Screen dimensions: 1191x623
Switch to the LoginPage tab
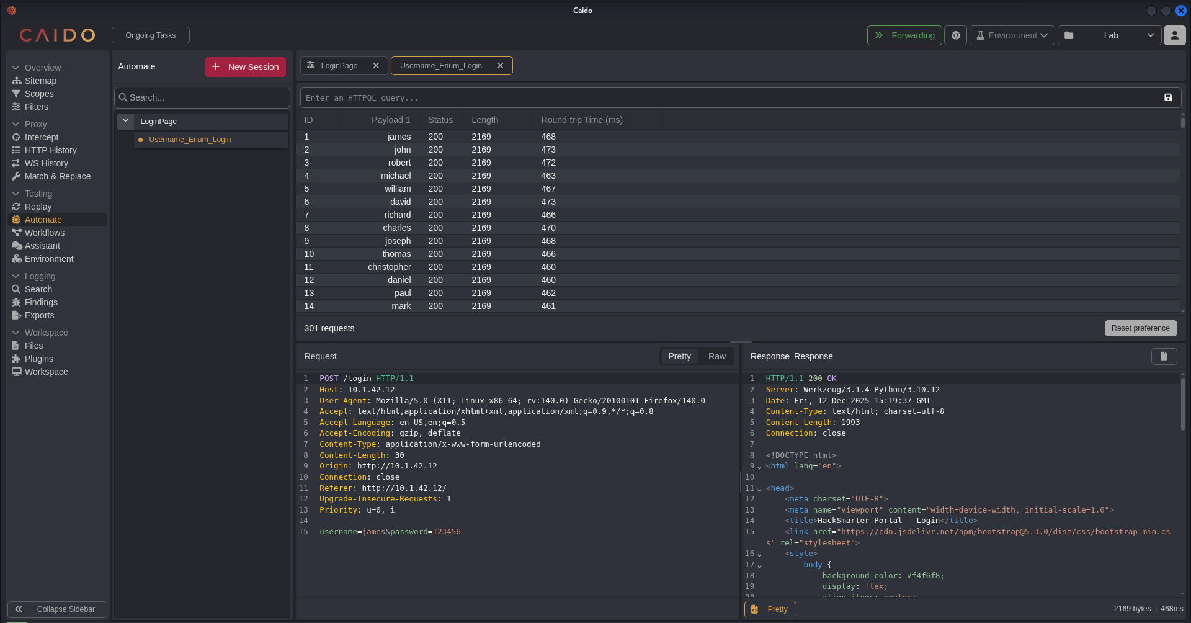tap(339, 66)
